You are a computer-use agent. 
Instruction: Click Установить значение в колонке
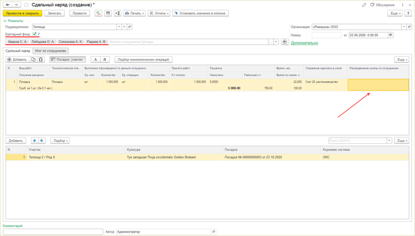coord(201,13)
